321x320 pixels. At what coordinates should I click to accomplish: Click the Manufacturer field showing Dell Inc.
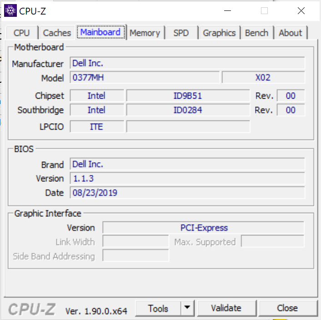[187, 63]
